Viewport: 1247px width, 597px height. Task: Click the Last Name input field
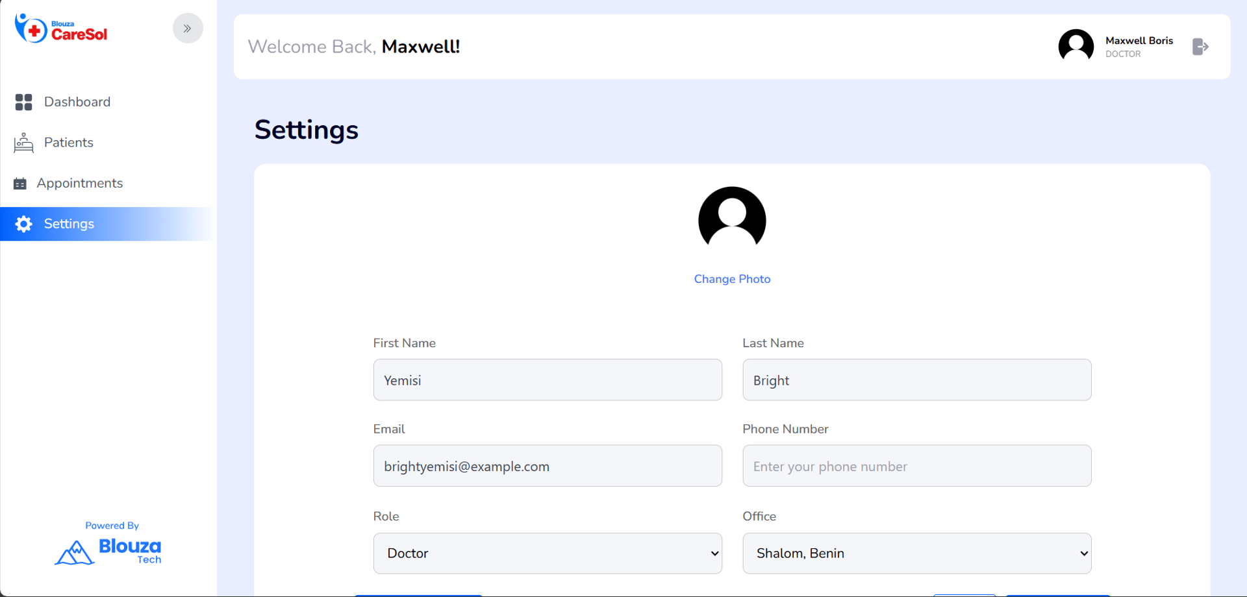916,380
